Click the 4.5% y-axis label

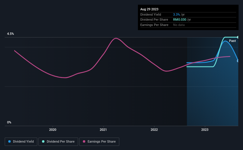tap(10, 34)
